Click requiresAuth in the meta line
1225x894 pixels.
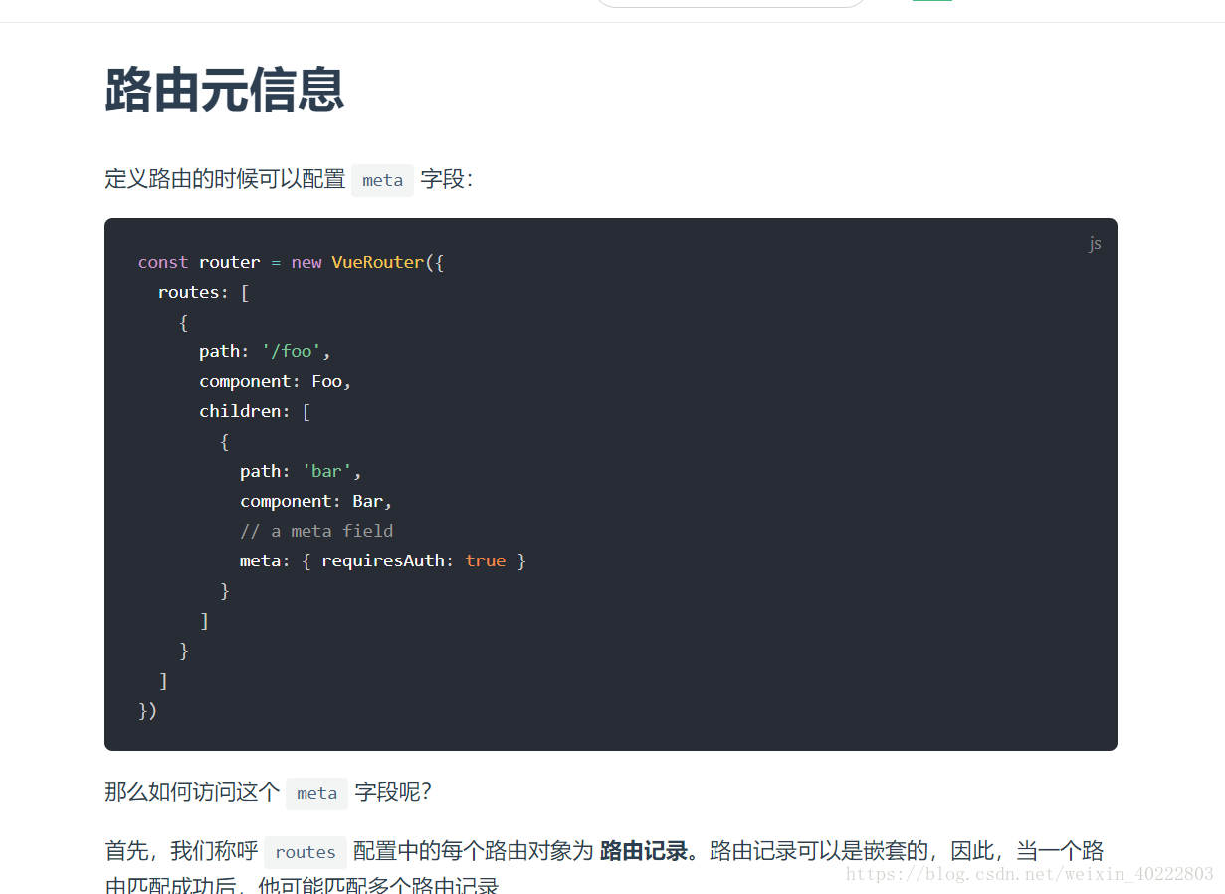coord(382,560)
